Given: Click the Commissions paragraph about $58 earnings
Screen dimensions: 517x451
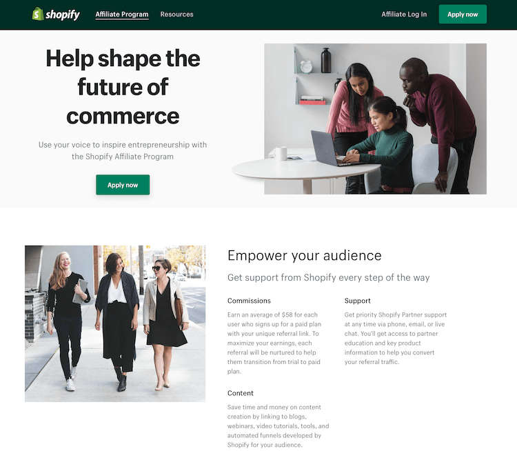Looking at the screenshot, I should [x=274, y=343].
